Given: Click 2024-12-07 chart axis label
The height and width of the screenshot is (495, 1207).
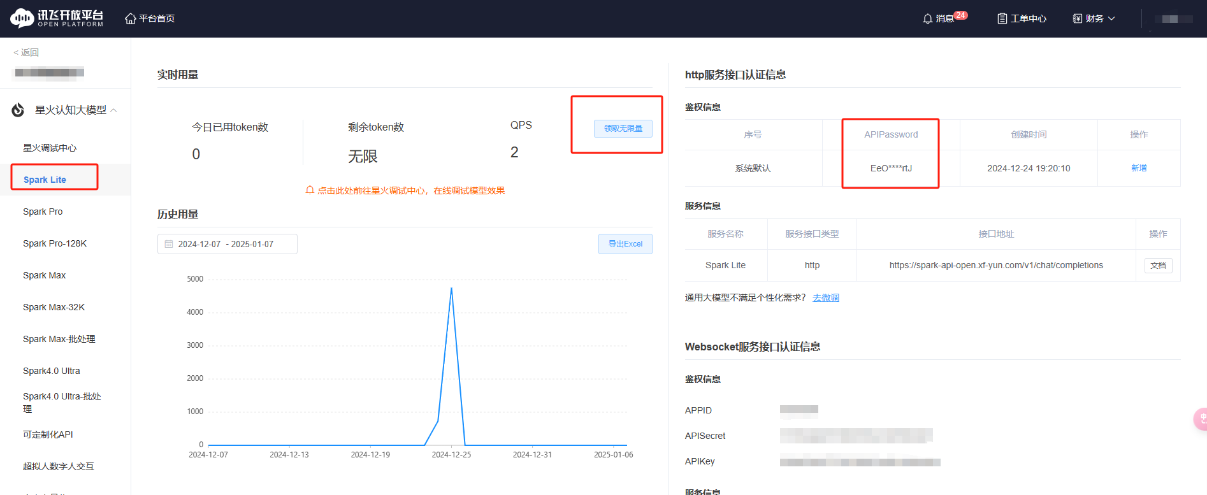Looking at the screenshot, I should pos(208,455).
